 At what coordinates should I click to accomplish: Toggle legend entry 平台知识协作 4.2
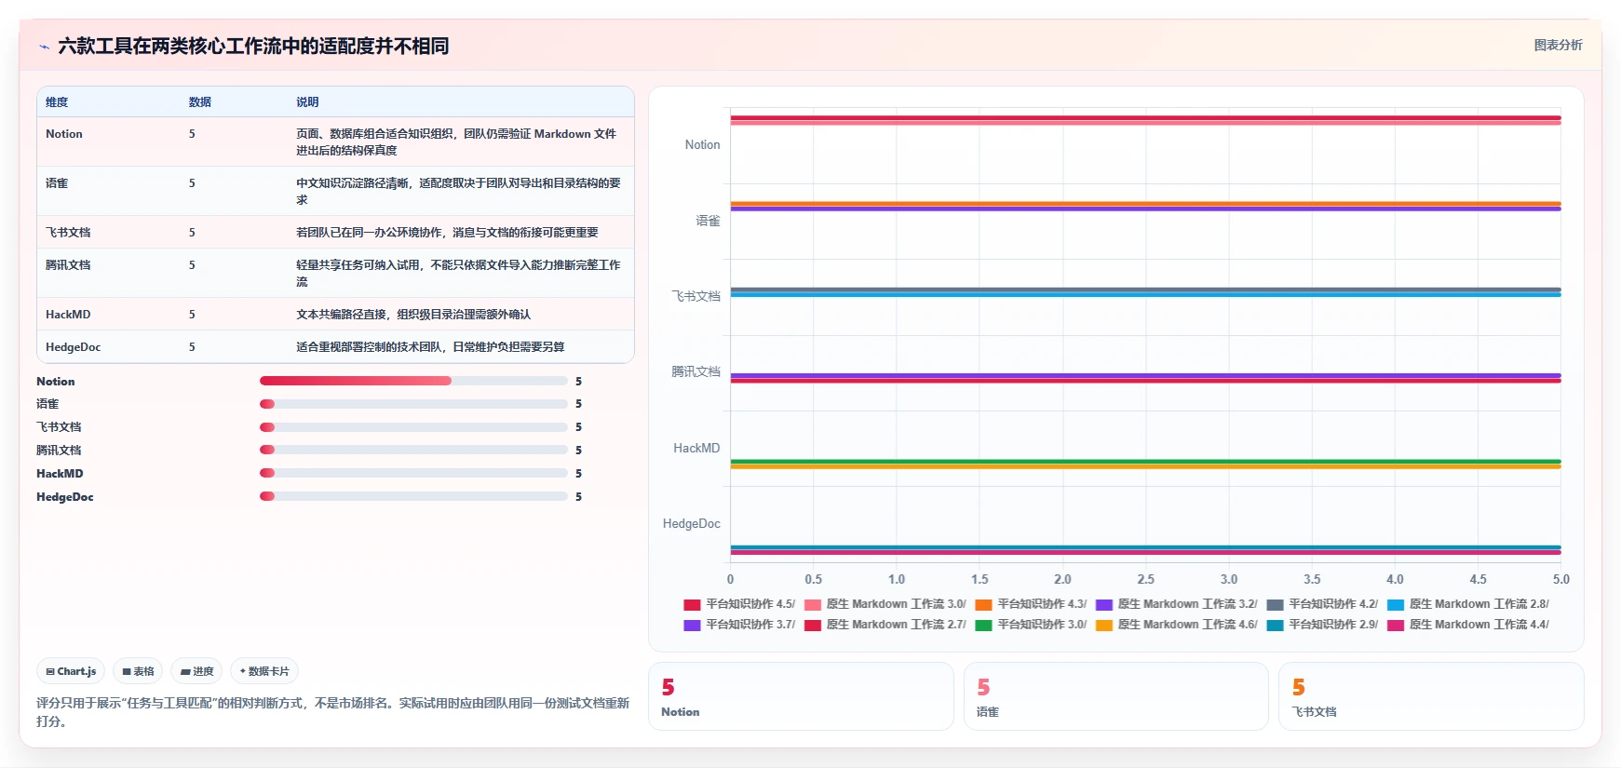click(1322, 604)
